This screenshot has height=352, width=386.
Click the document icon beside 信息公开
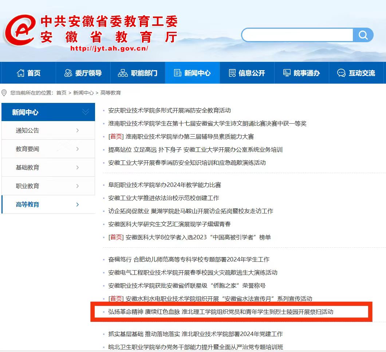(232, 73)
